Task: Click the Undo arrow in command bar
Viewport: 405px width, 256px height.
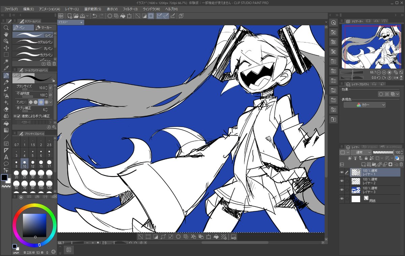Action: (x=94, y=16)
